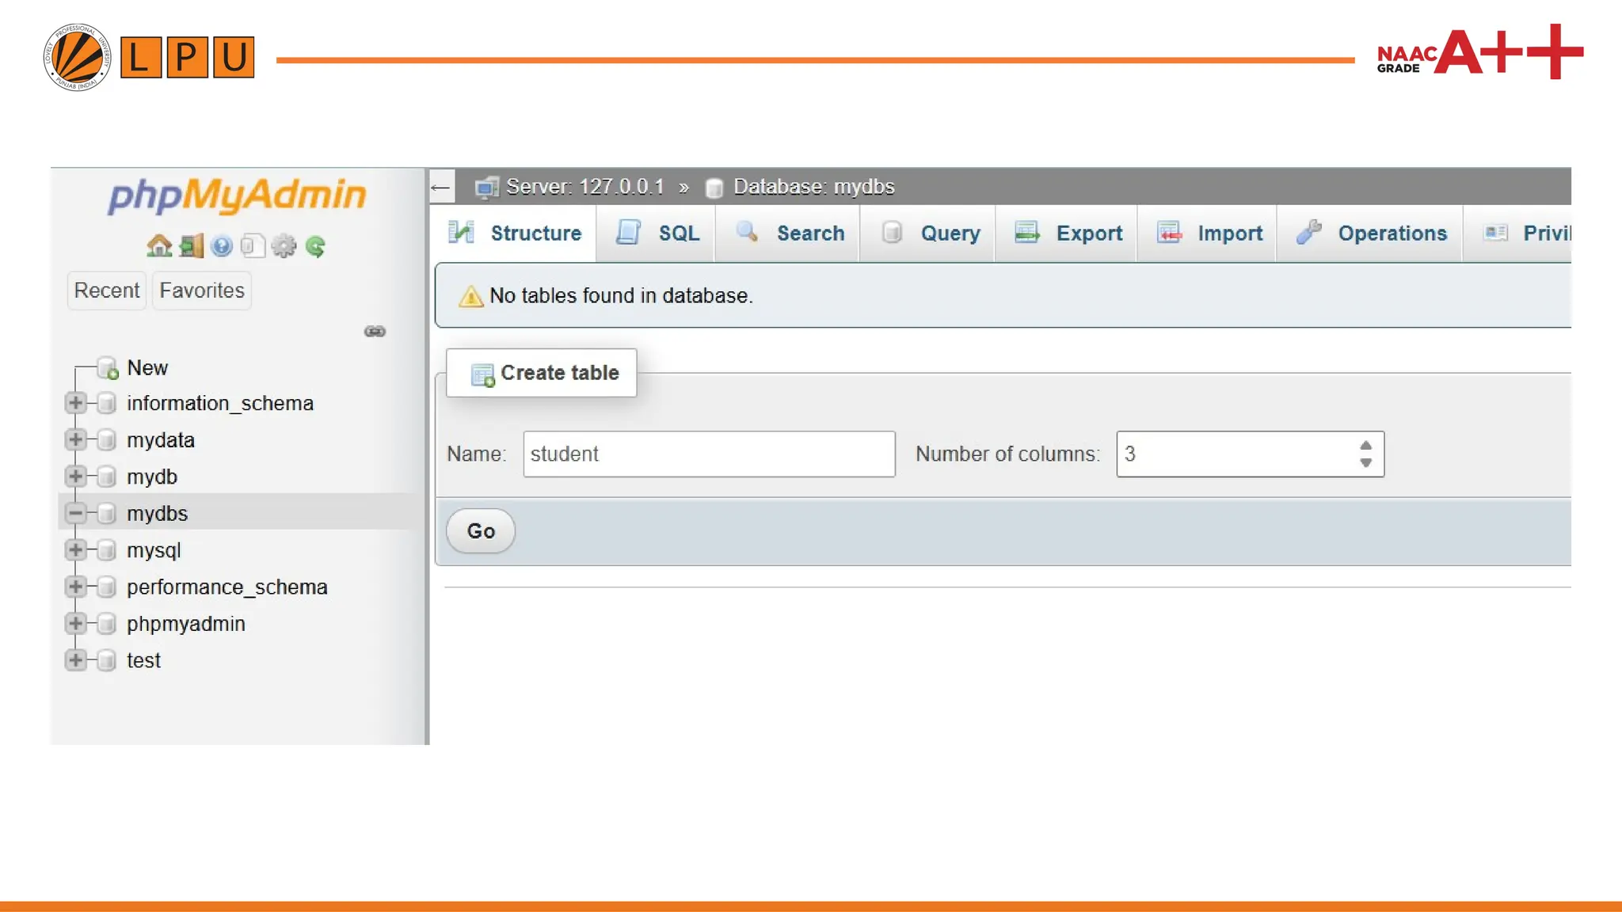Click the database icon in breadcrumb
The width and height of the screenshot is (1622, 912).
714,188
